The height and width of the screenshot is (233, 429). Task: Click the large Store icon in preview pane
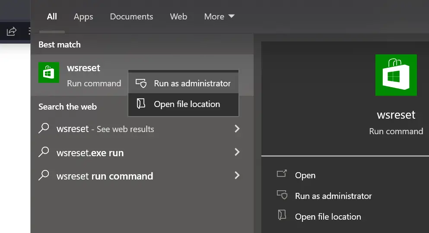pos(396,75)
